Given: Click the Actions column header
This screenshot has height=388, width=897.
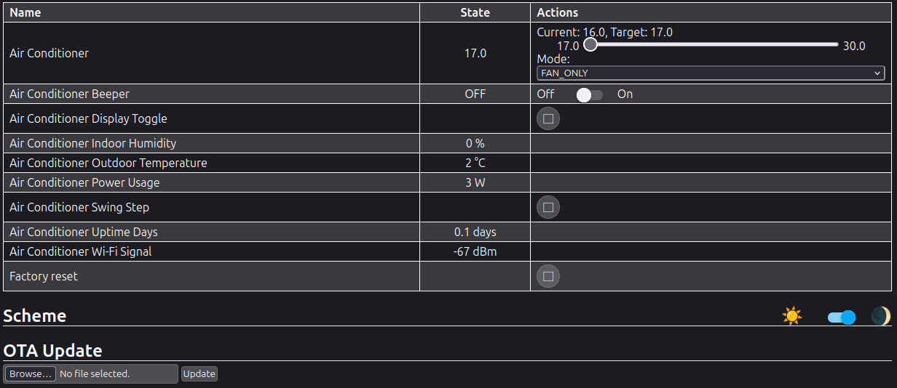Looking at the screenshot, I should coord(557,12).
